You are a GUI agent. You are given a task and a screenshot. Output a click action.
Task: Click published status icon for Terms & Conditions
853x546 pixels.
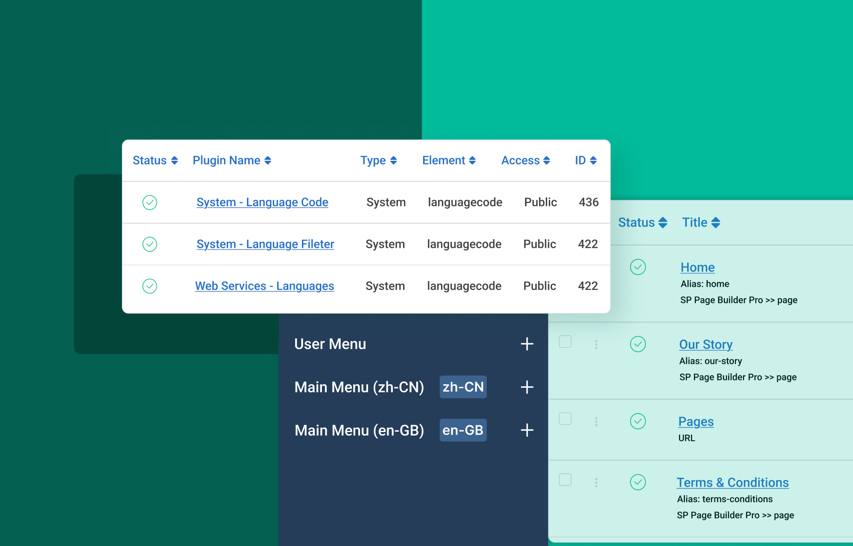[638, 482]
